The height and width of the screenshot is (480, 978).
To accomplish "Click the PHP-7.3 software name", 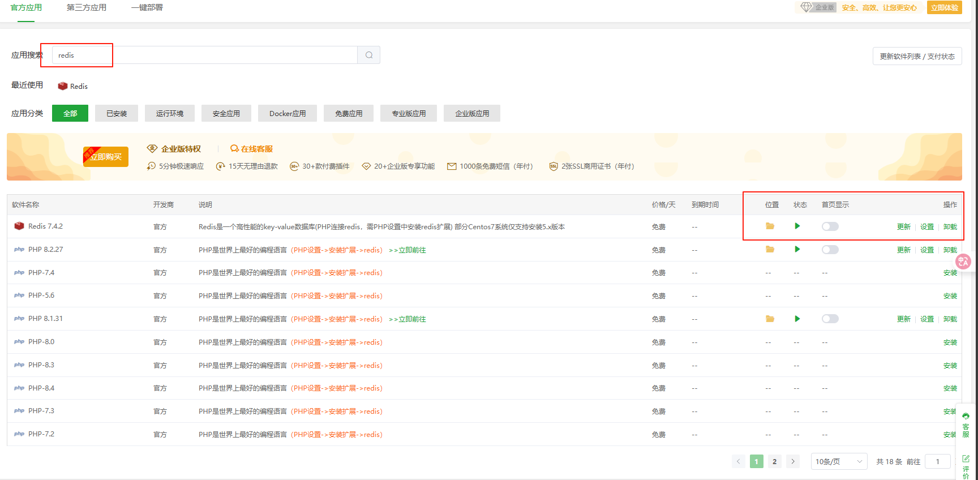I will (41, 411).
